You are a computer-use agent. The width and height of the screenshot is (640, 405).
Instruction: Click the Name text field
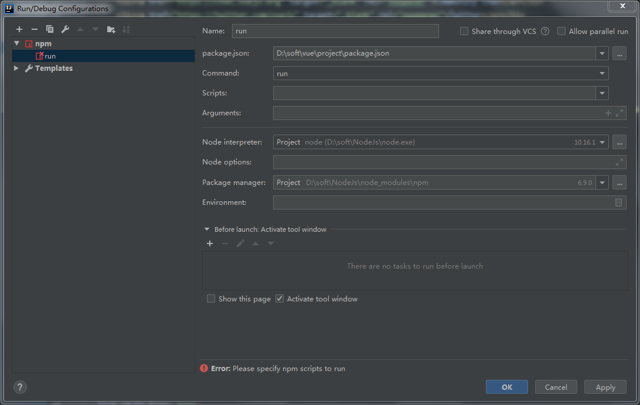[x=335, y=31]
